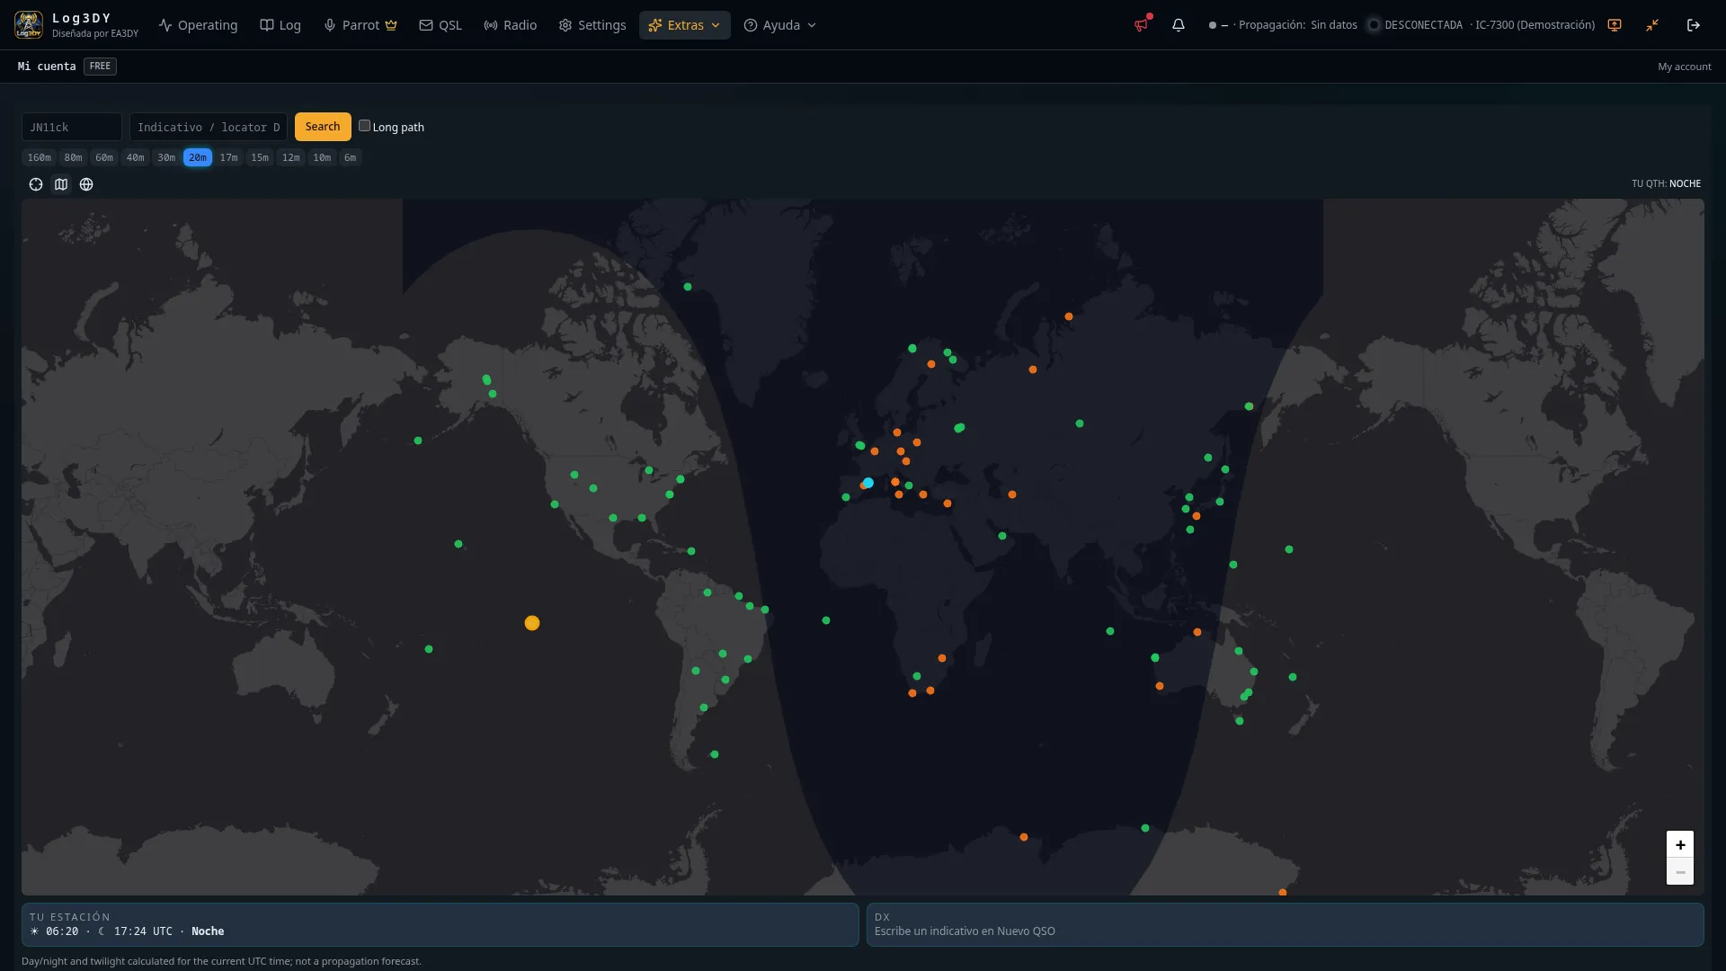Viewport: 1726px width, 971px height.
Task: Click the IC-7300 (Demostración) radio label
Action: pos(1535,25)
